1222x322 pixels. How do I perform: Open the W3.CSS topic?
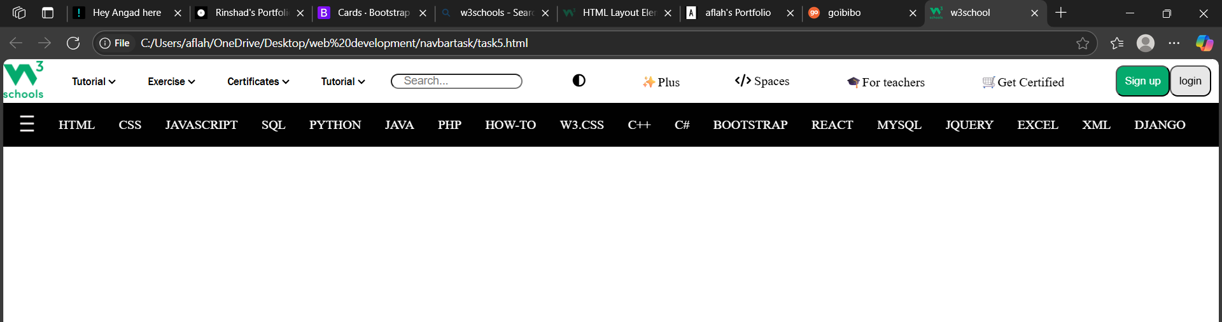point(582,125)
